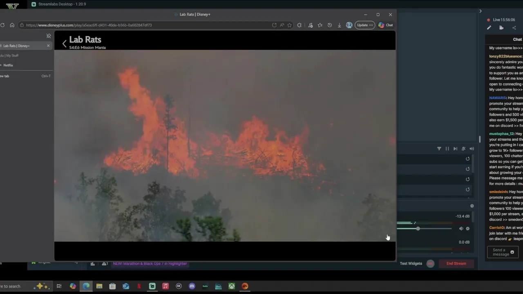Open the Favorites list icon
The width and height of the screenshot is (523, 294).
coord(320,25)
